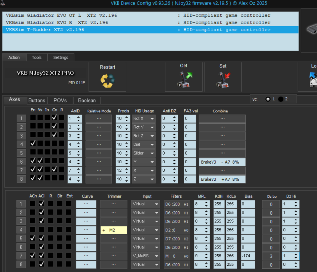
Task: Open HID Usage dropdown showing Rot X
Action: pyautogui.click(x=144, y=119)
